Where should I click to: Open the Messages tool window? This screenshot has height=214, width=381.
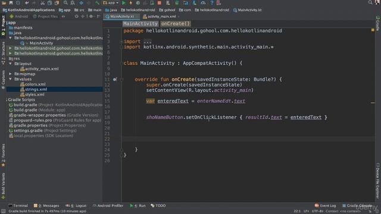46,206
